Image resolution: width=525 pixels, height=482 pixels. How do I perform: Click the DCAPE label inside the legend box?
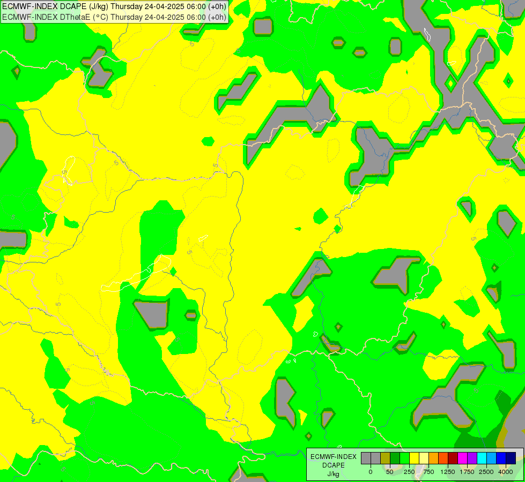tap(334, 465)
